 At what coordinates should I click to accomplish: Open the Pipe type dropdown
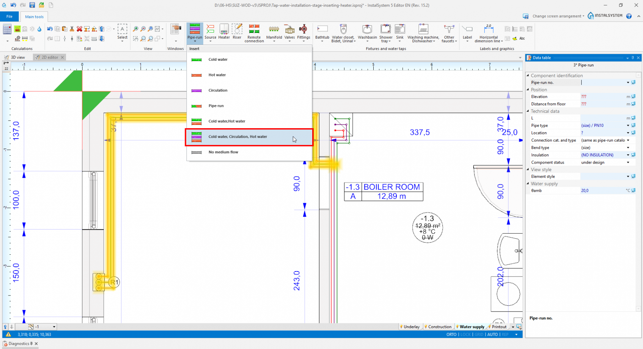(x=627, y=125)
